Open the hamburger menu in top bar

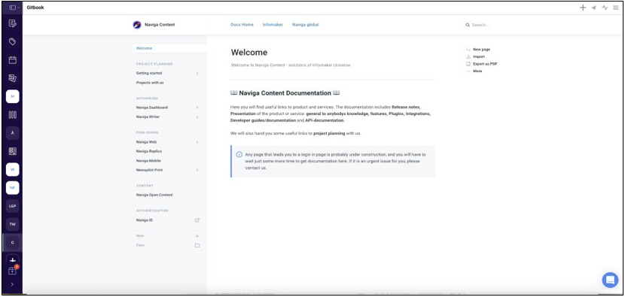click(x=616, y=8)
